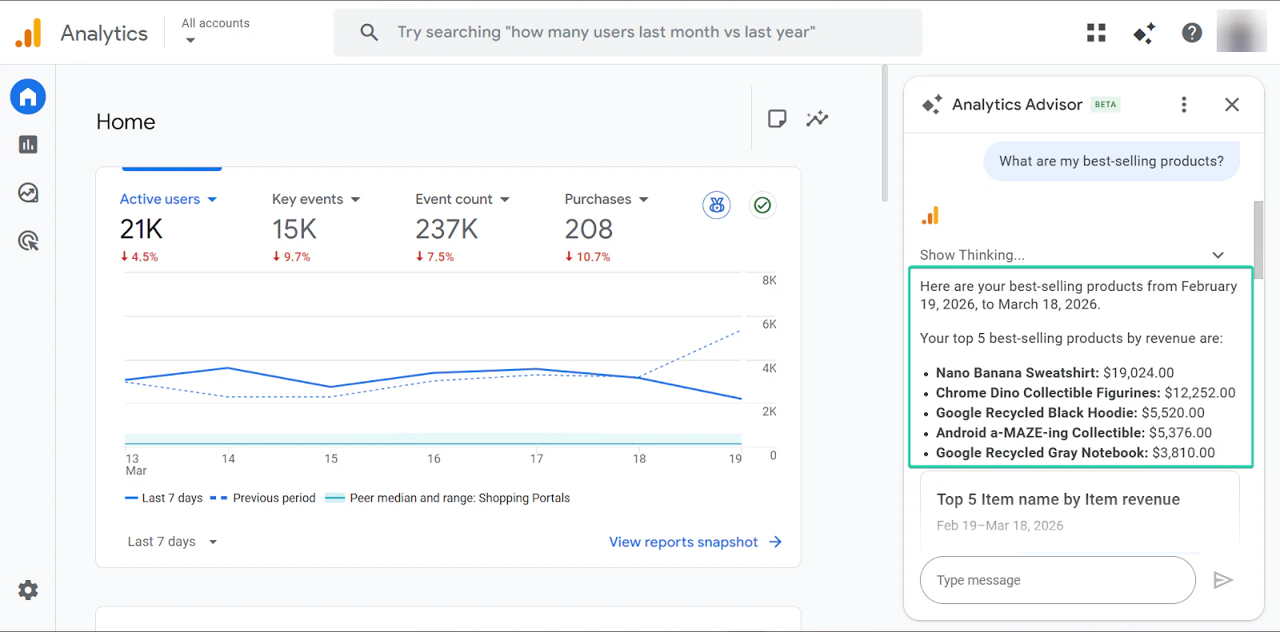Open the Home icon in sidebar
Image resolution: width=1280 pixels, height=632 pixels.
click(x=28, y=97)
